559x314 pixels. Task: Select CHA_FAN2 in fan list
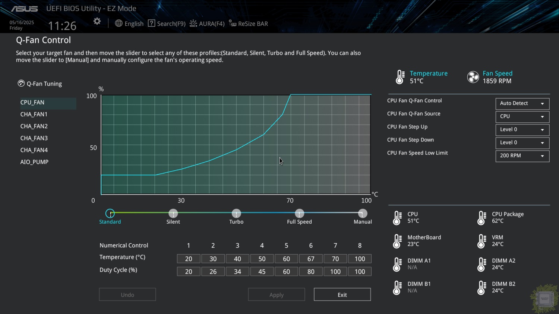(x=34, y=126)
